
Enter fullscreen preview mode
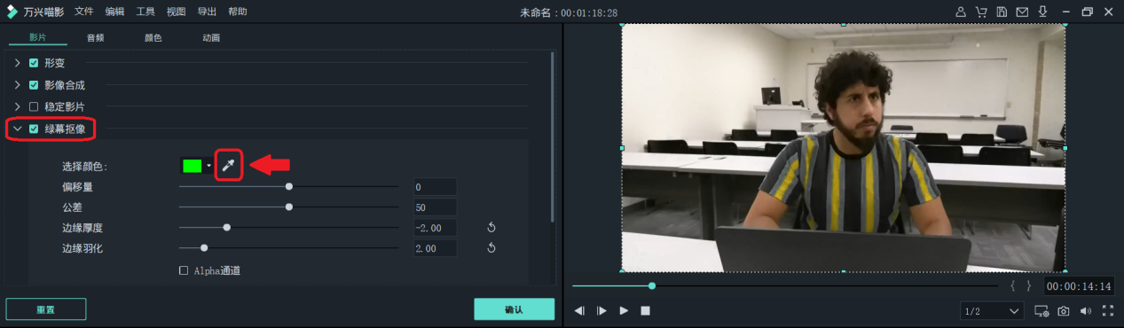coord(1107,311)
